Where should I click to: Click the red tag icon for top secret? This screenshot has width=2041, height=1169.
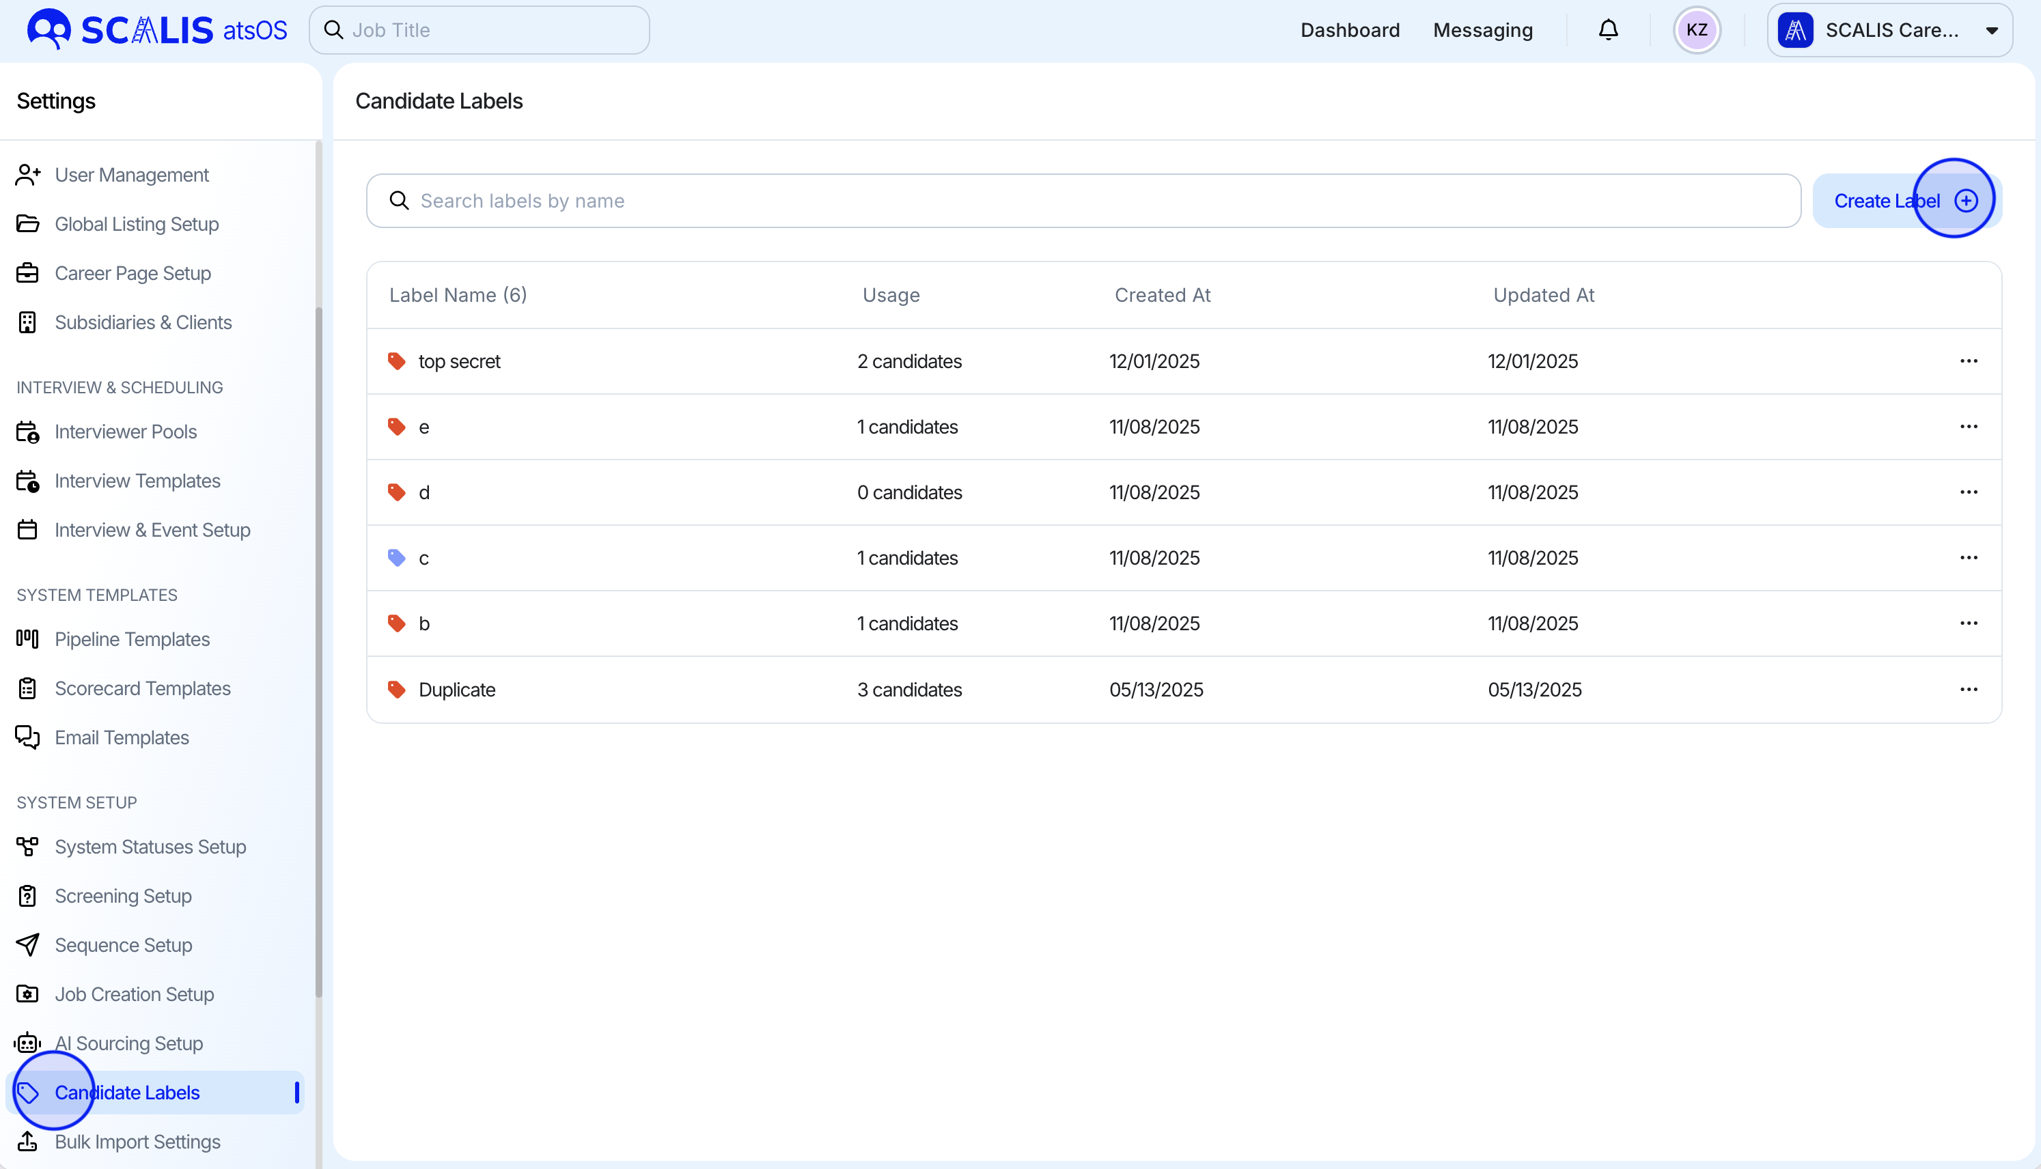pyautogui.click(x=397, y=361)
